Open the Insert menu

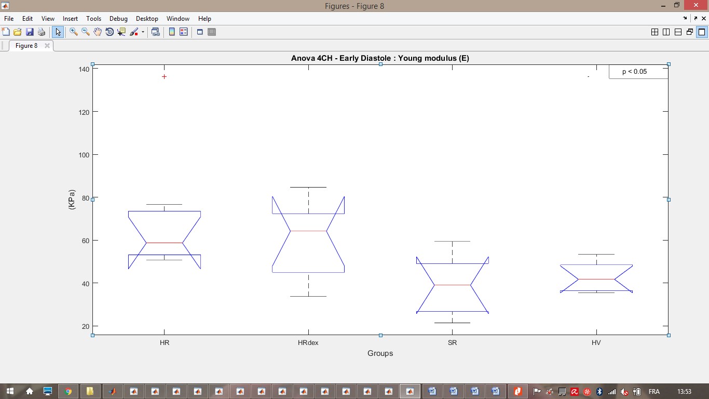coord(70,19)
